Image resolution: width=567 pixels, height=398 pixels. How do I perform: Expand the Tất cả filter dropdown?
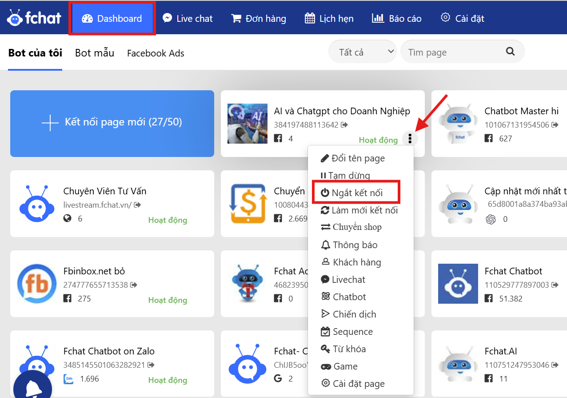(362, 52)
